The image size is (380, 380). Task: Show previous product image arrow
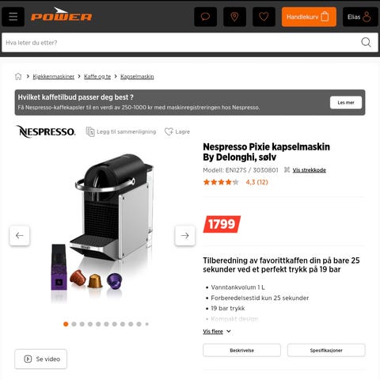coord(20,235)
